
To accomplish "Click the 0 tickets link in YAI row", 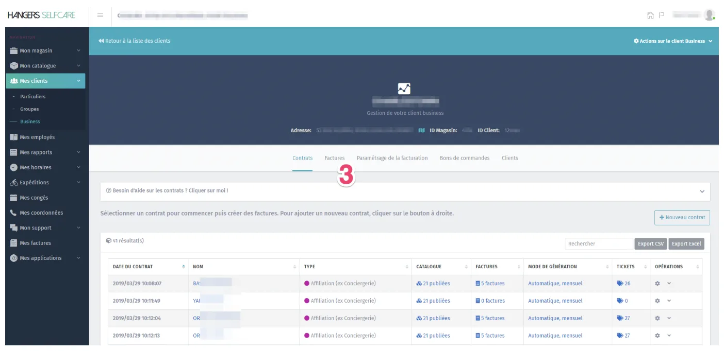I will click(622, 301).
